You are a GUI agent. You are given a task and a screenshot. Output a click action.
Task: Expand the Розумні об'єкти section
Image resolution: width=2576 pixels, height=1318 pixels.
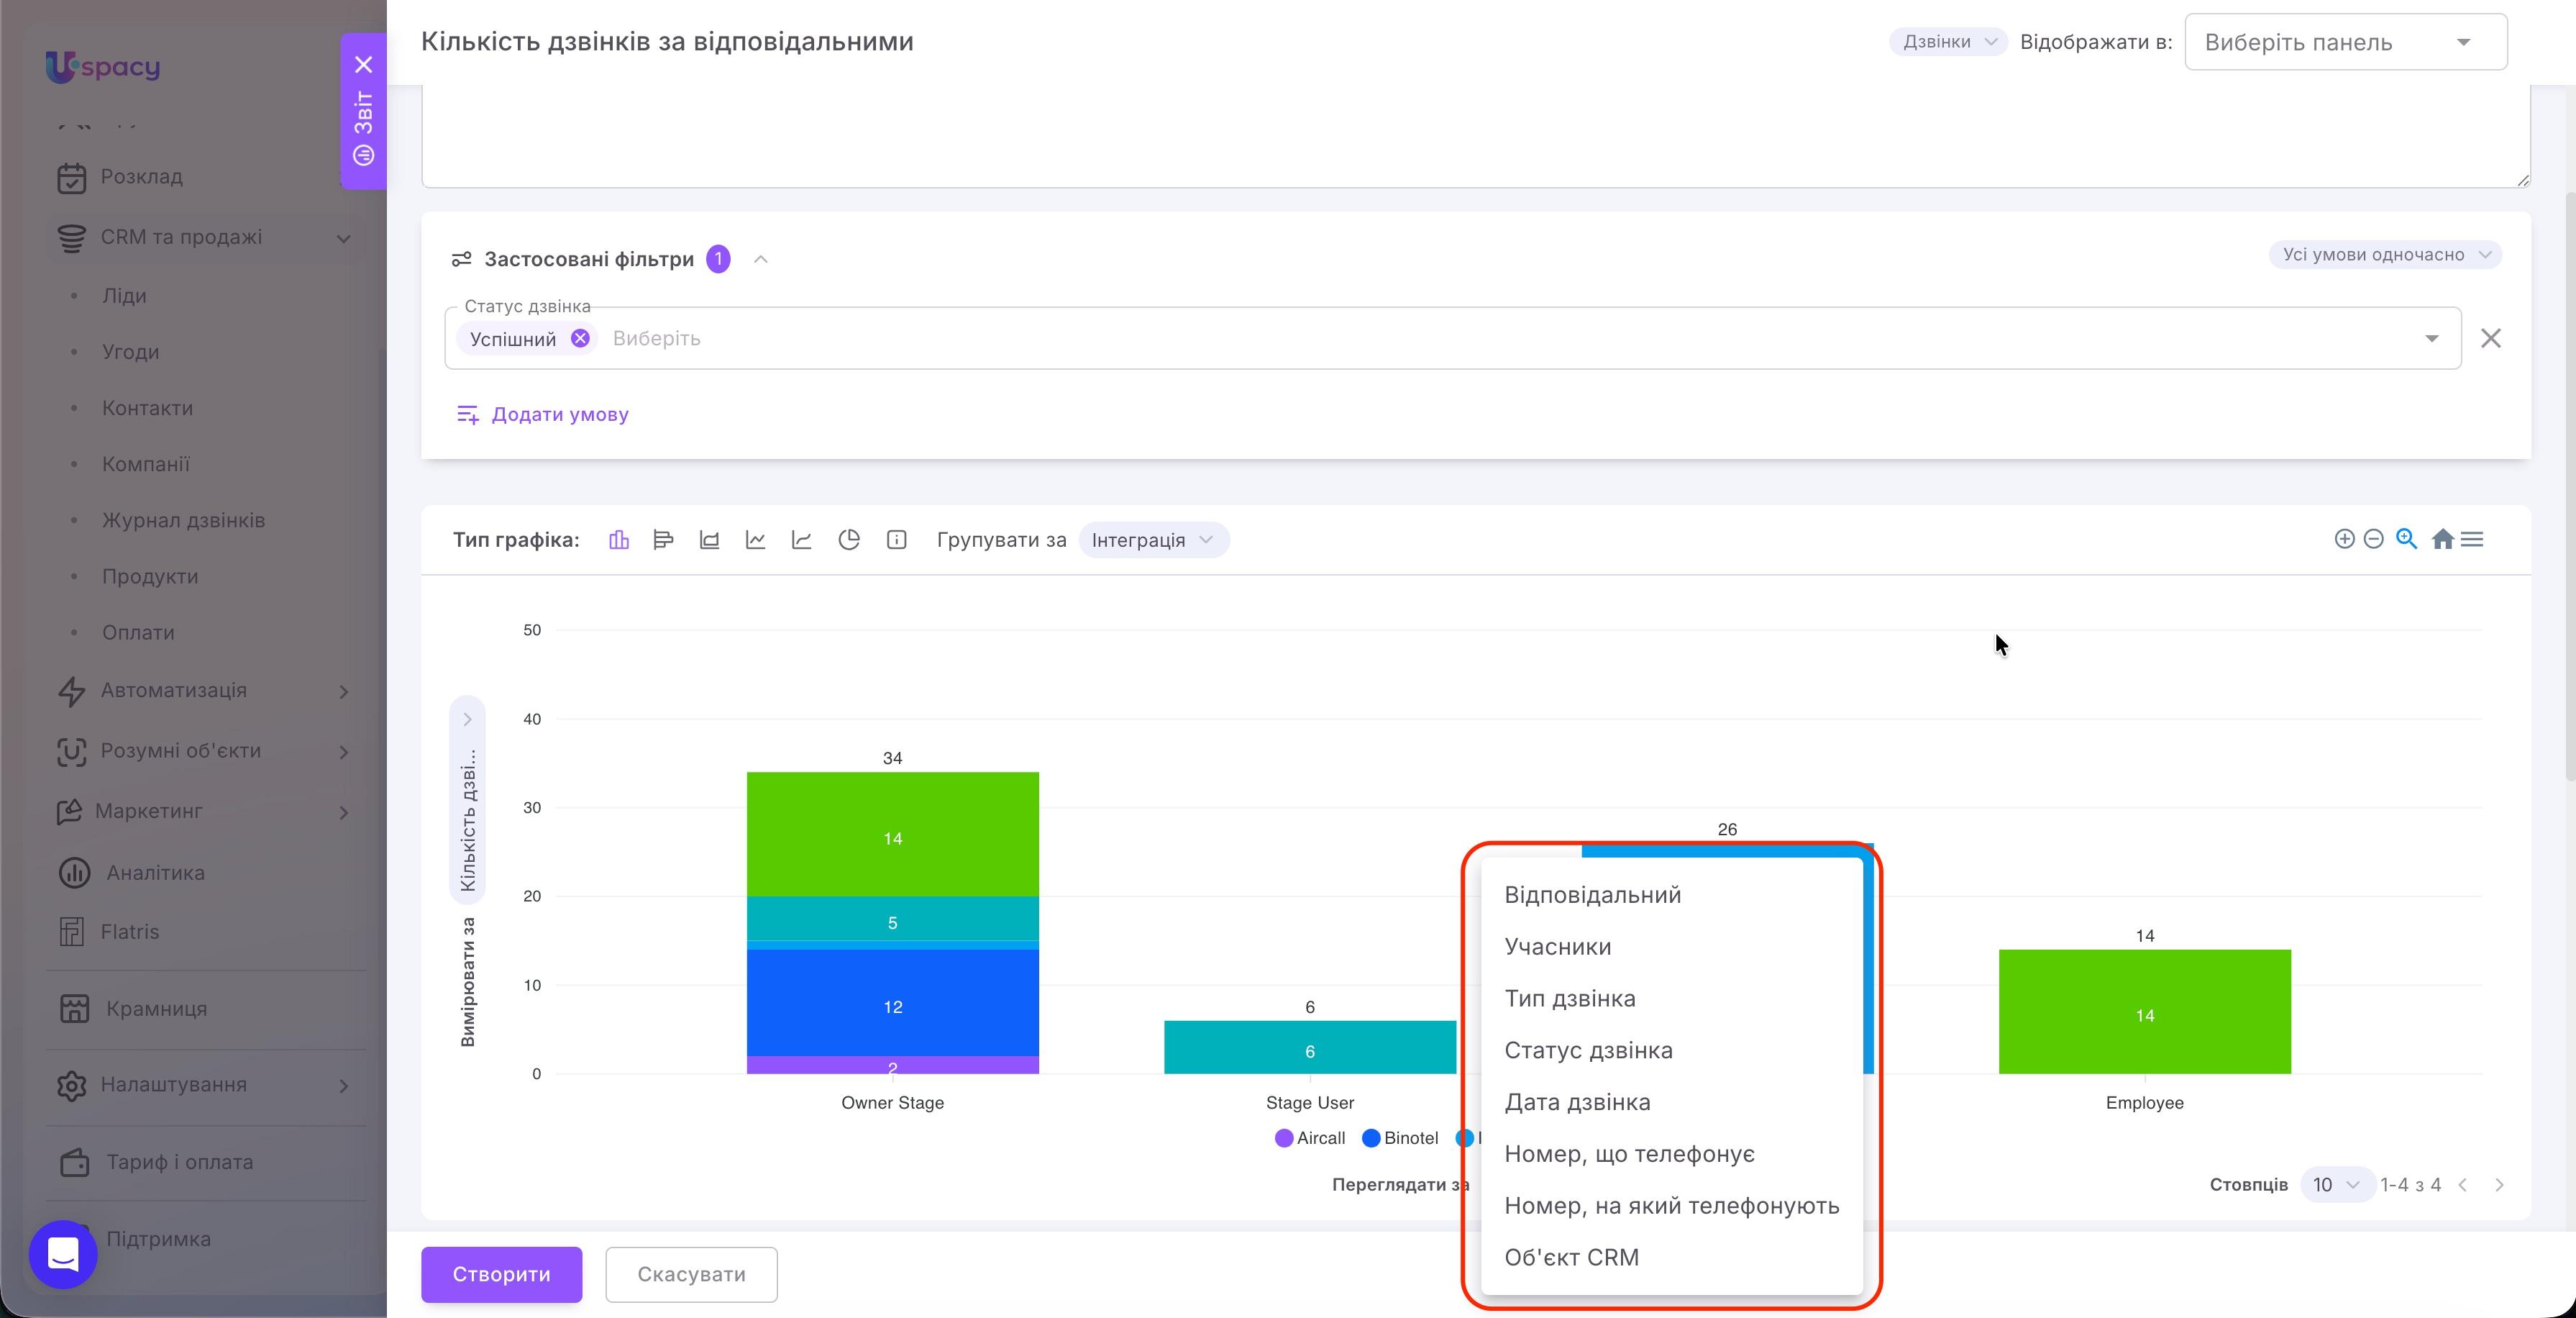coord(343,752)
